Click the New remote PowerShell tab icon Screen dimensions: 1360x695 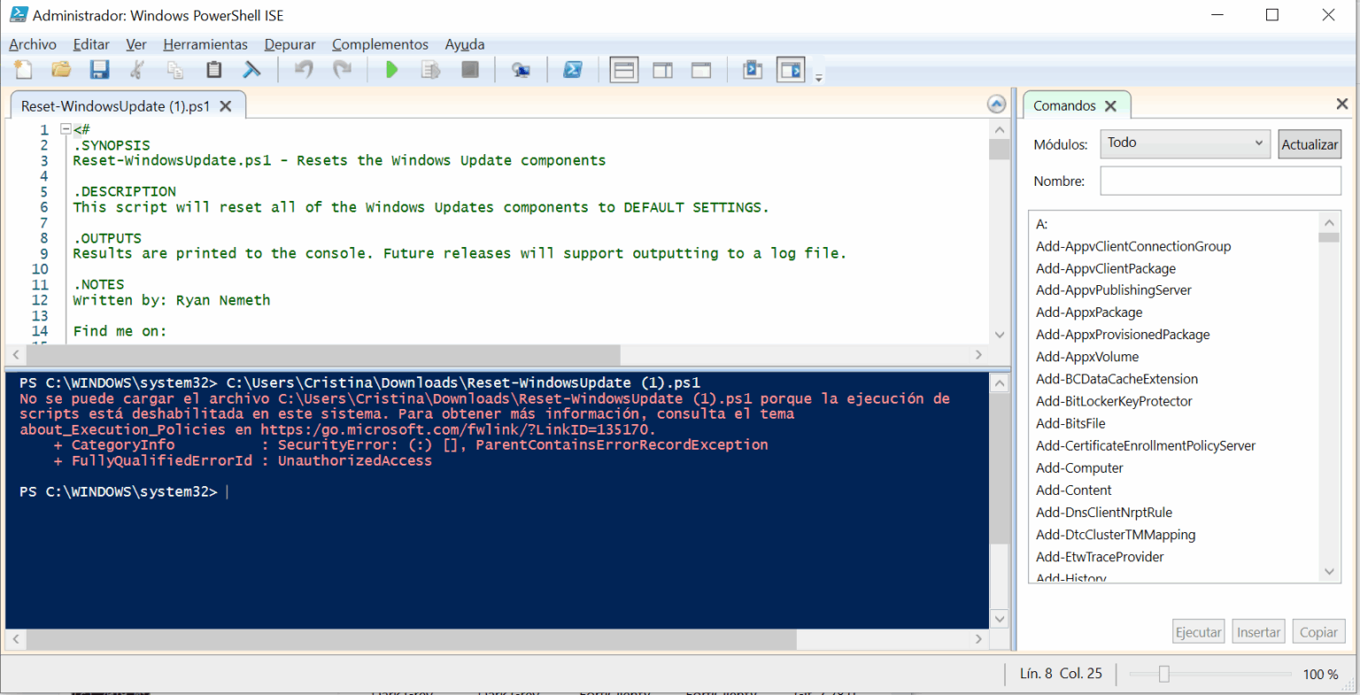[x=521, y=70]
